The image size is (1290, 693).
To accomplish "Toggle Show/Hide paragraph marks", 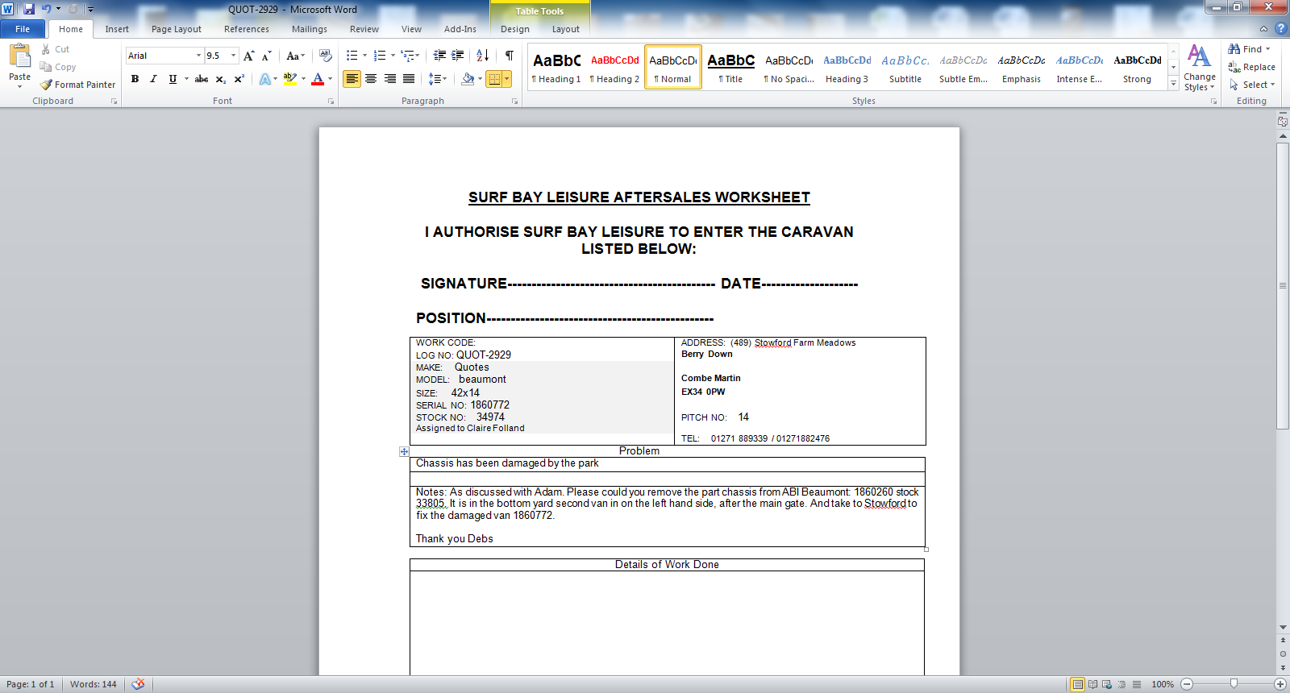I will click(x=510, y=56).
